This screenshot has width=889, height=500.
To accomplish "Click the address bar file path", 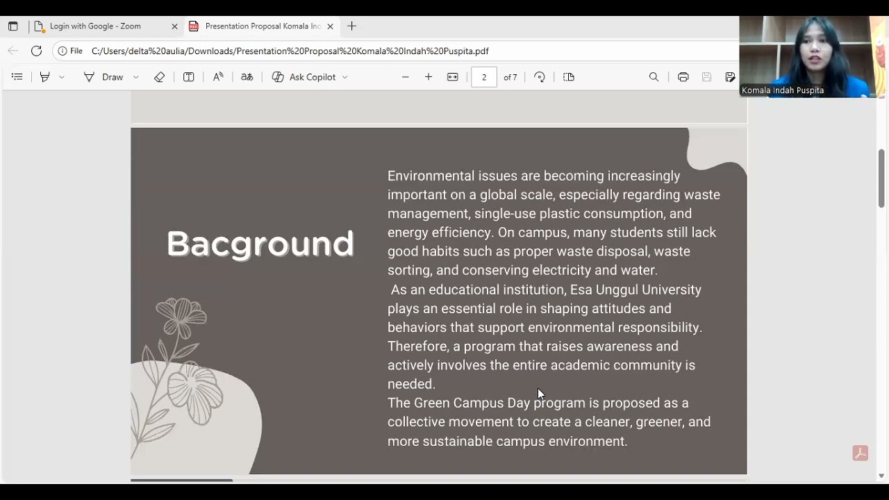I will 290,51.
